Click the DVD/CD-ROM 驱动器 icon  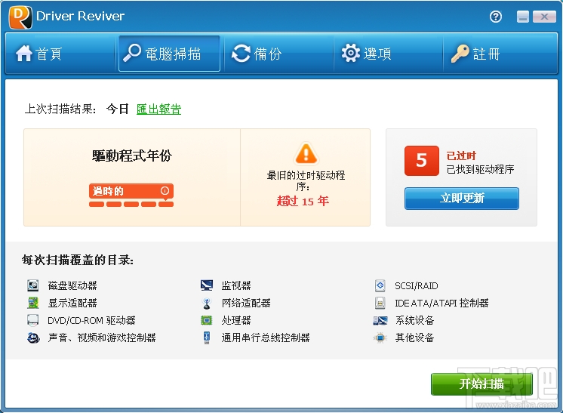32,320
